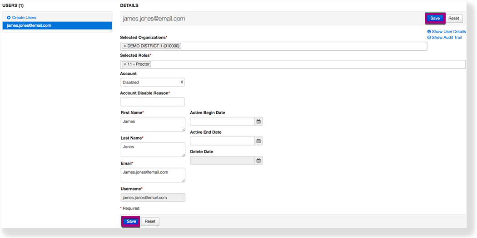Click the Email text box

pyautogui.click(x=152, y=175)
